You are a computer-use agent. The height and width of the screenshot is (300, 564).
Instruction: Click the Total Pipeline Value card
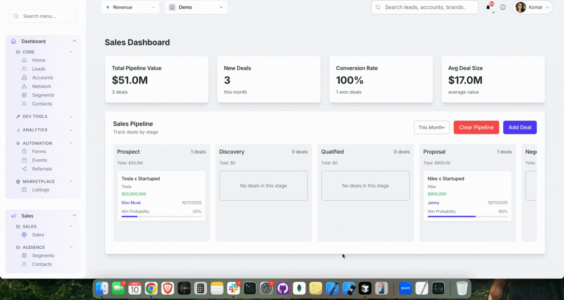(x=157, y=80)
